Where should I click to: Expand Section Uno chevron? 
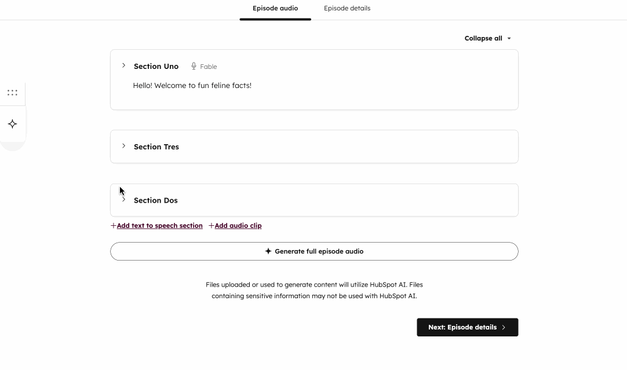(123, 65)
